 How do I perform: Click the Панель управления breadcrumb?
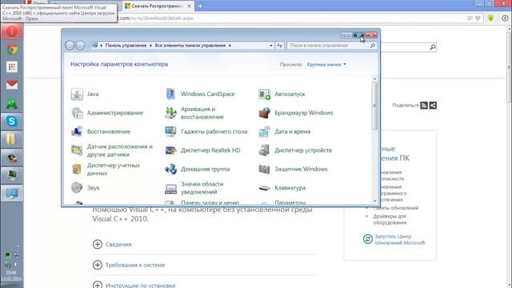(x=126, y=46)
